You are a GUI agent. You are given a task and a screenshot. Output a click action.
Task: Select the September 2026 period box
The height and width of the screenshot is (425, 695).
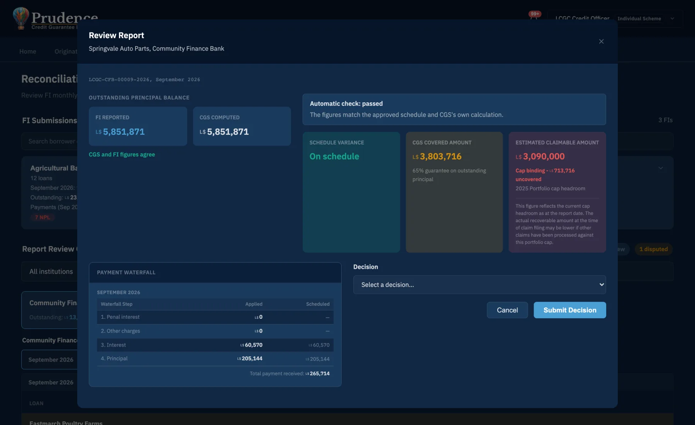49,360
